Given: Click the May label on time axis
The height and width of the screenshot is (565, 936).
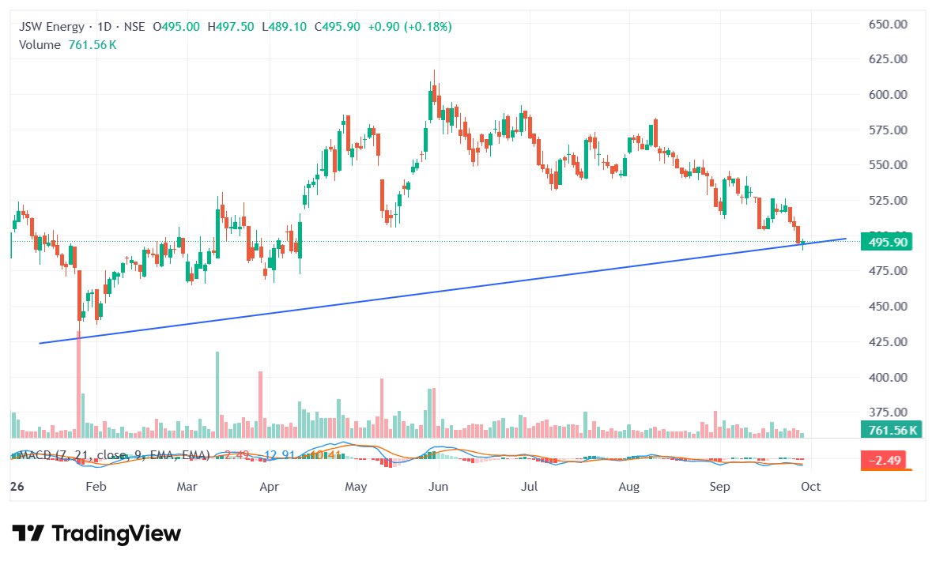Looking at the screenshot, I should 356,487.
